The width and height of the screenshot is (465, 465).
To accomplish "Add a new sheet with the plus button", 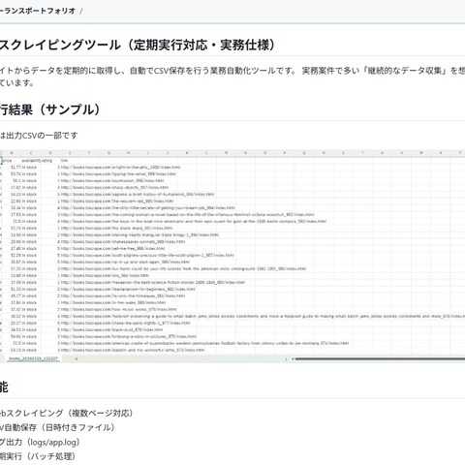I will 77,358.
